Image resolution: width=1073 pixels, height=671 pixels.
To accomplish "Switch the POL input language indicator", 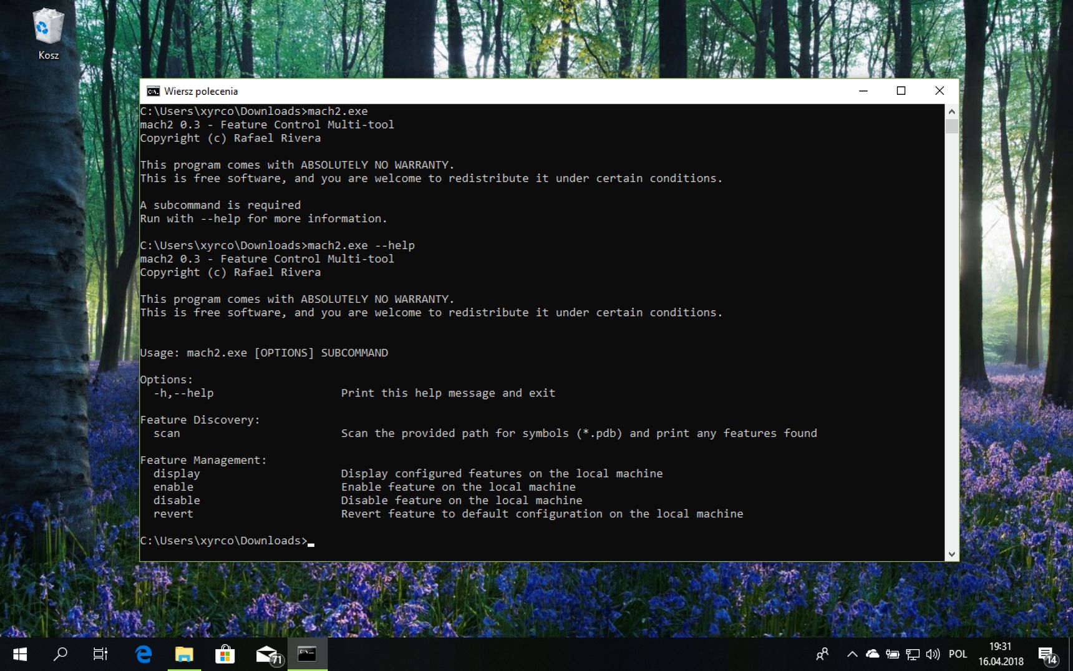I will pyautogui.click(x=958, y=654).
